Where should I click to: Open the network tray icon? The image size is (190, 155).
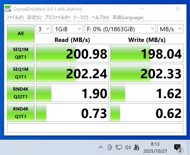[x=119, y=147]
